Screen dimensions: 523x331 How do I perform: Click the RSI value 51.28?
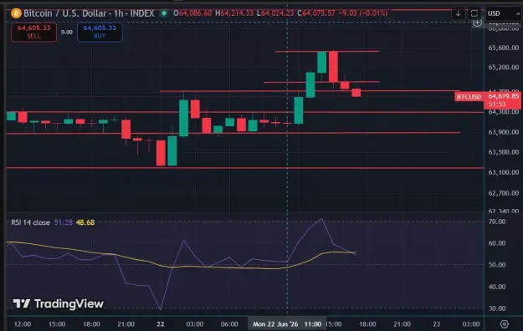[64, 222]
